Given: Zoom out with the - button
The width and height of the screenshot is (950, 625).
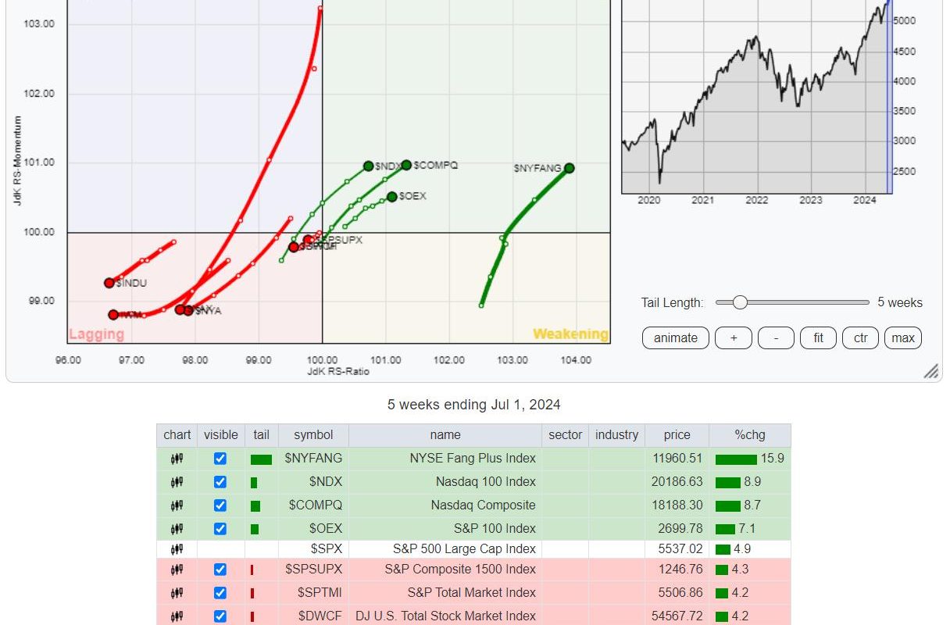Looking at the screenshot, I should pyautogui.click(x=776, y=338).
